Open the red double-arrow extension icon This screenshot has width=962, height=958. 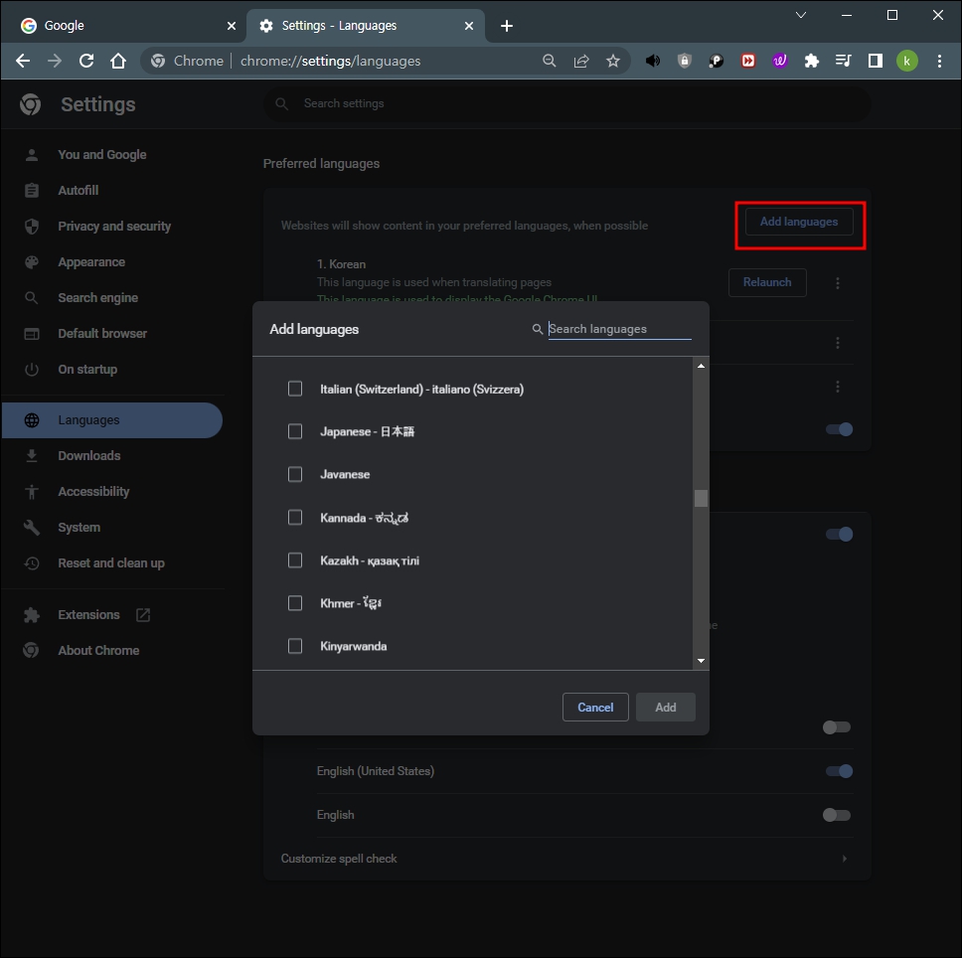(748, 61)
